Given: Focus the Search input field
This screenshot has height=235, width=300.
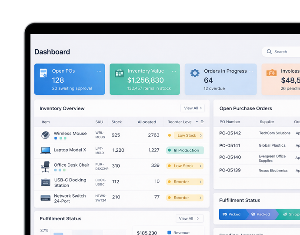Looking at the screenshot, I should click(x=281, y=52).
